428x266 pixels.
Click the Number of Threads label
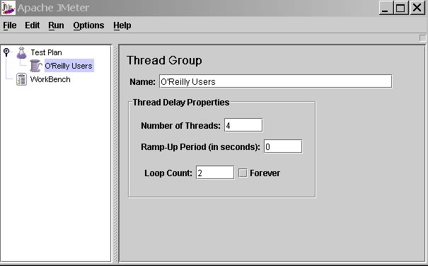pos(180,126)
